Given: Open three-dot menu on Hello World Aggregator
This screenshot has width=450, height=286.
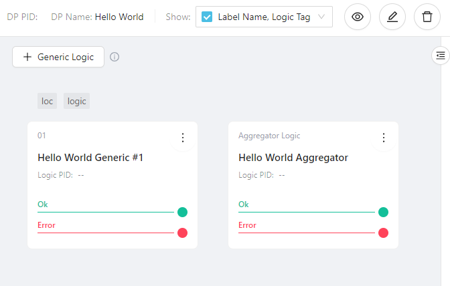Looking at the screenshot, I should [383, 138].
